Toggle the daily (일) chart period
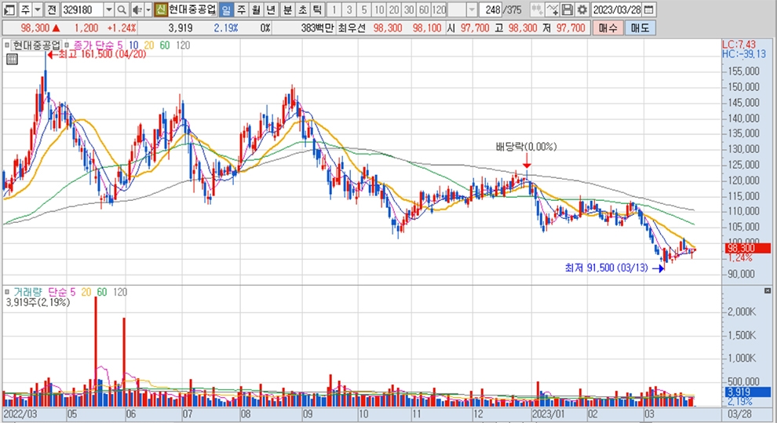Screen dimensions: 777x423 point(226,9)
